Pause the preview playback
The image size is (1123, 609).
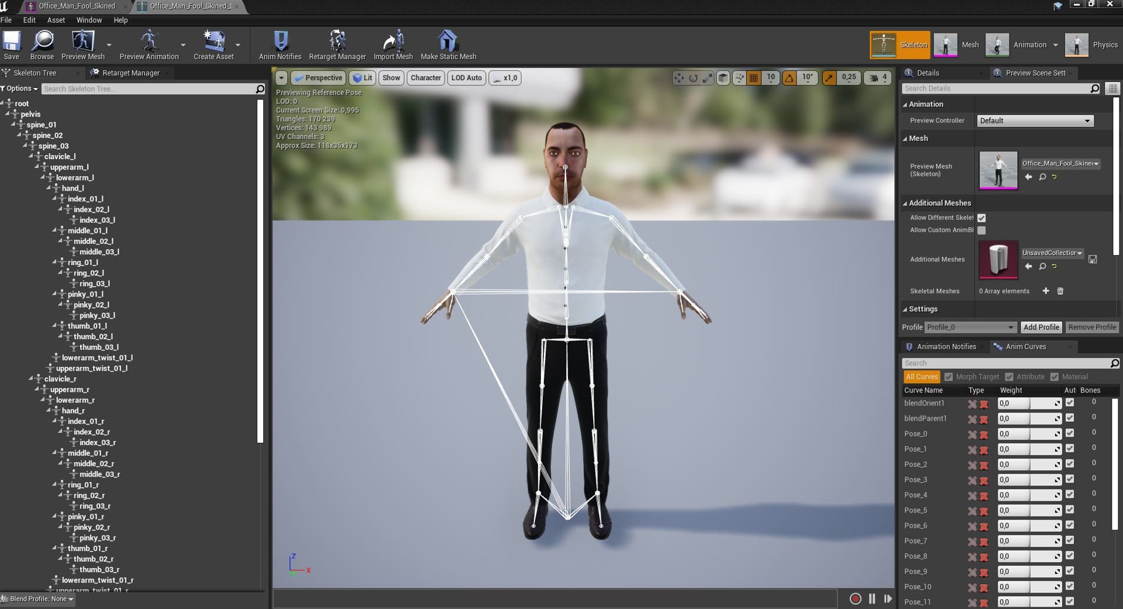tap(872, 598)
